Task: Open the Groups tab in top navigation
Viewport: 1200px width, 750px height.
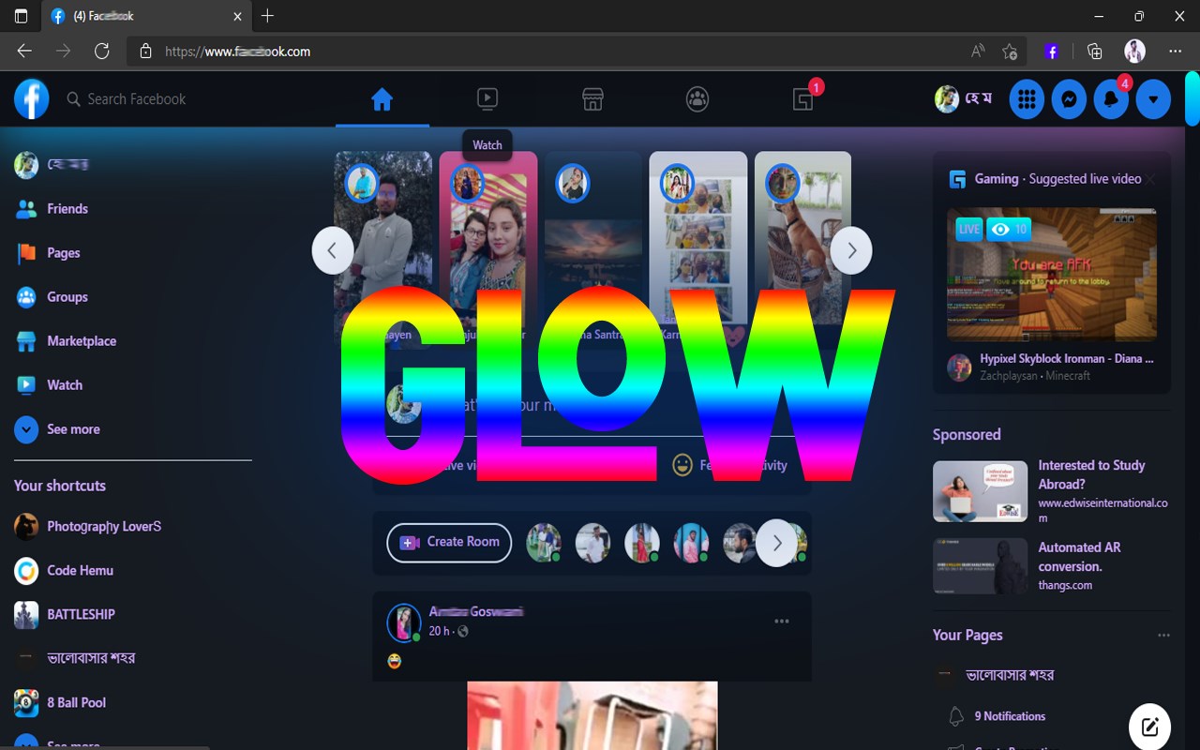Action: [x=697, y=99]
